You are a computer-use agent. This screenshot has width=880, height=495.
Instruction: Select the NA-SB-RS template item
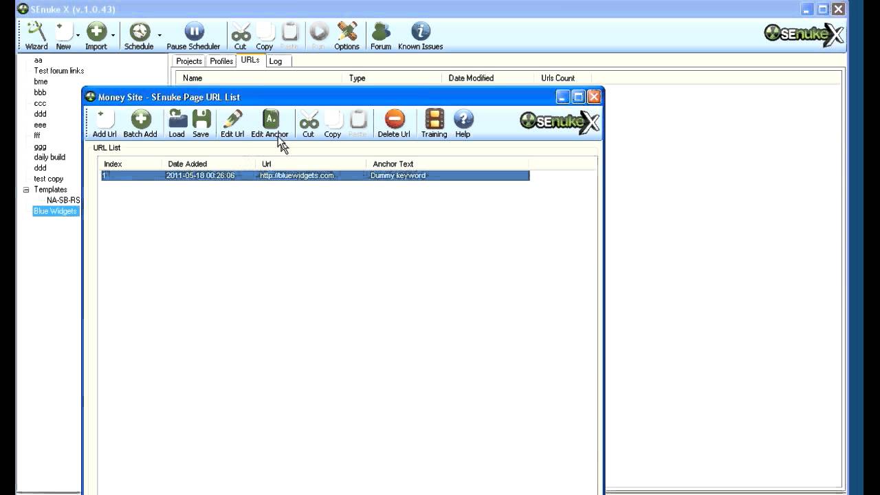[x=63, y=200]
